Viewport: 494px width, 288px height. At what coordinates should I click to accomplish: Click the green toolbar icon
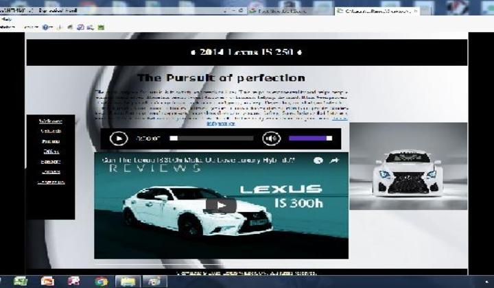[101, 27]
